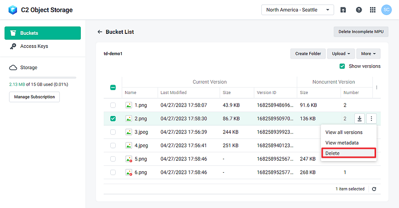Viewport: 399px width, 208px height.
Task: Click the Bucket List heading link
Action: [120, 32]
